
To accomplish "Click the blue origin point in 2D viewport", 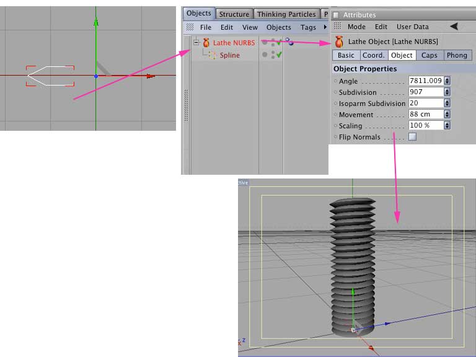I will click(x=96, y=76).
